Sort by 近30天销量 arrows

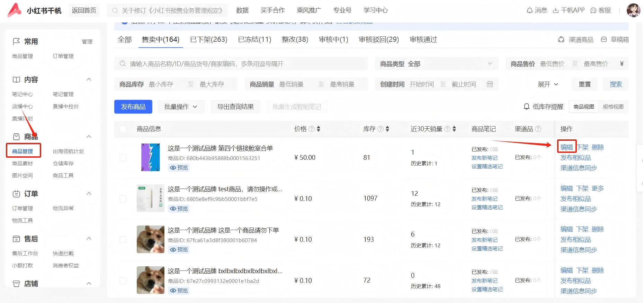(x=454, y=129)
